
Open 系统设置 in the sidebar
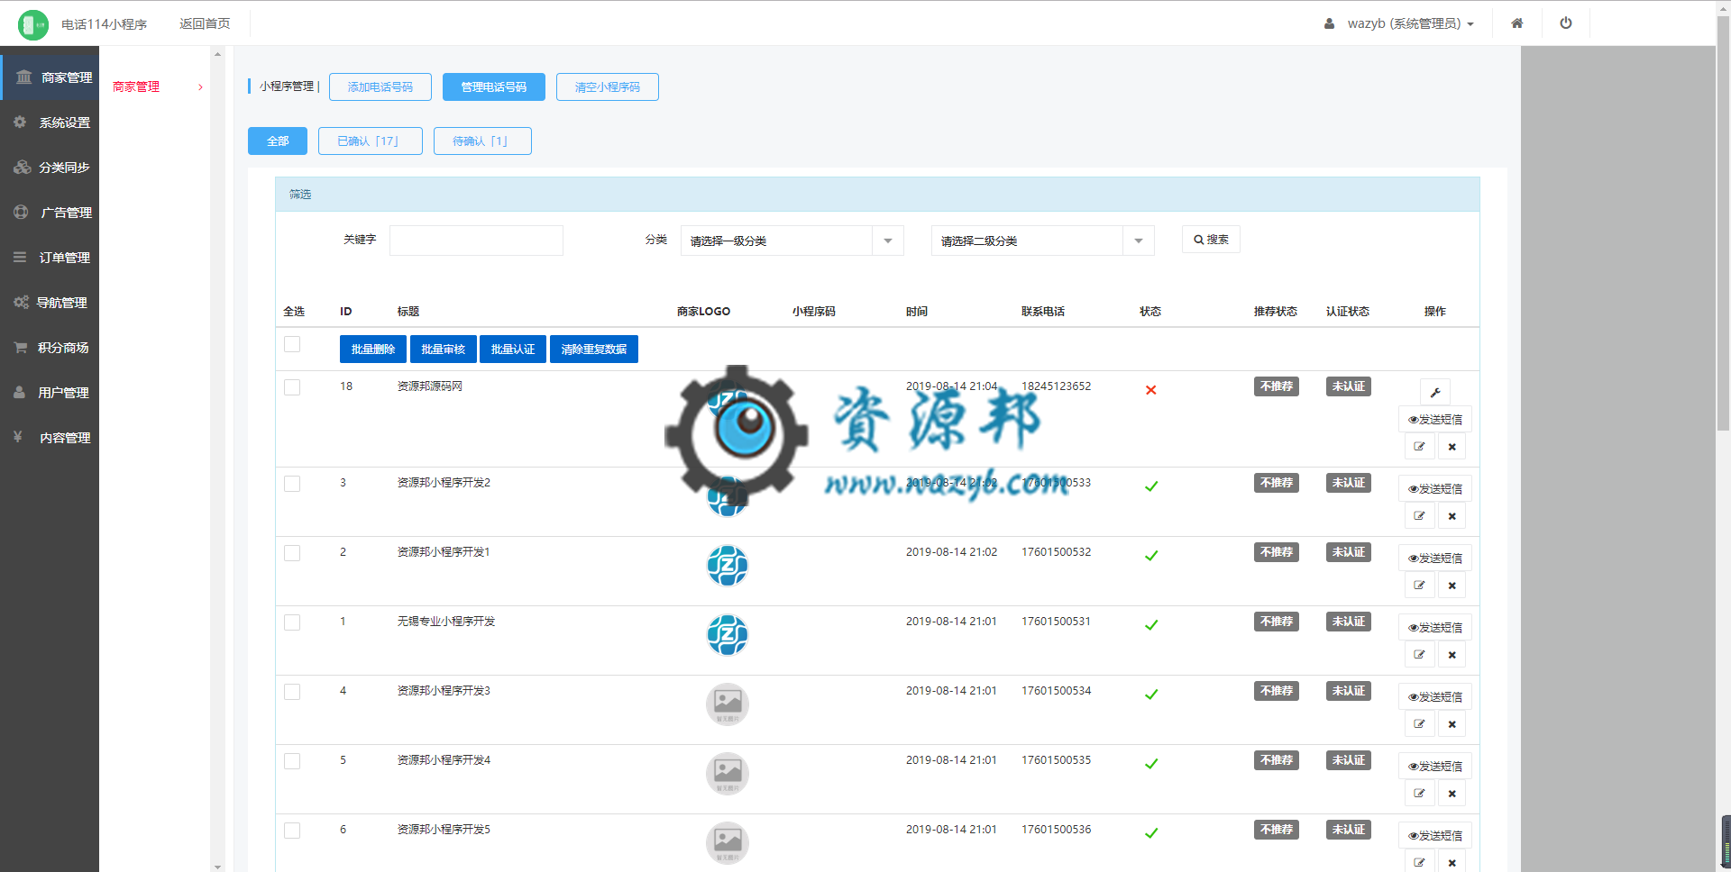[x=50, y=123]
